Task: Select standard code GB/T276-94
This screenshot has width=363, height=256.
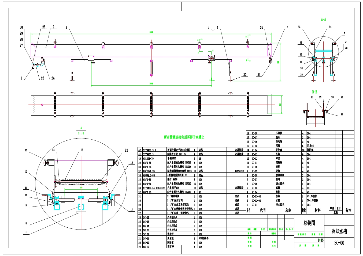Action: [149, 171]
